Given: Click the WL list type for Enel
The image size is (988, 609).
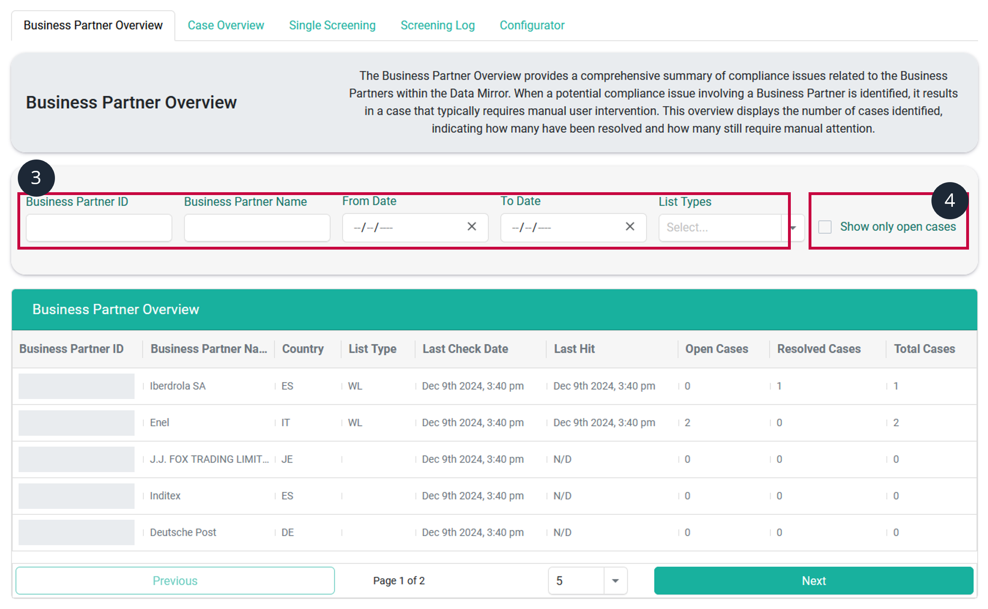Looking at the screenshot, I should pyautogui.click(x=355, y=423).
